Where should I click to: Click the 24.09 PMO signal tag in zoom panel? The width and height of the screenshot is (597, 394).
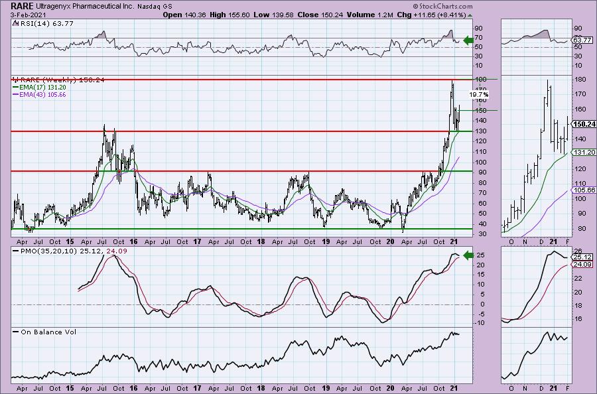point(582,264)
